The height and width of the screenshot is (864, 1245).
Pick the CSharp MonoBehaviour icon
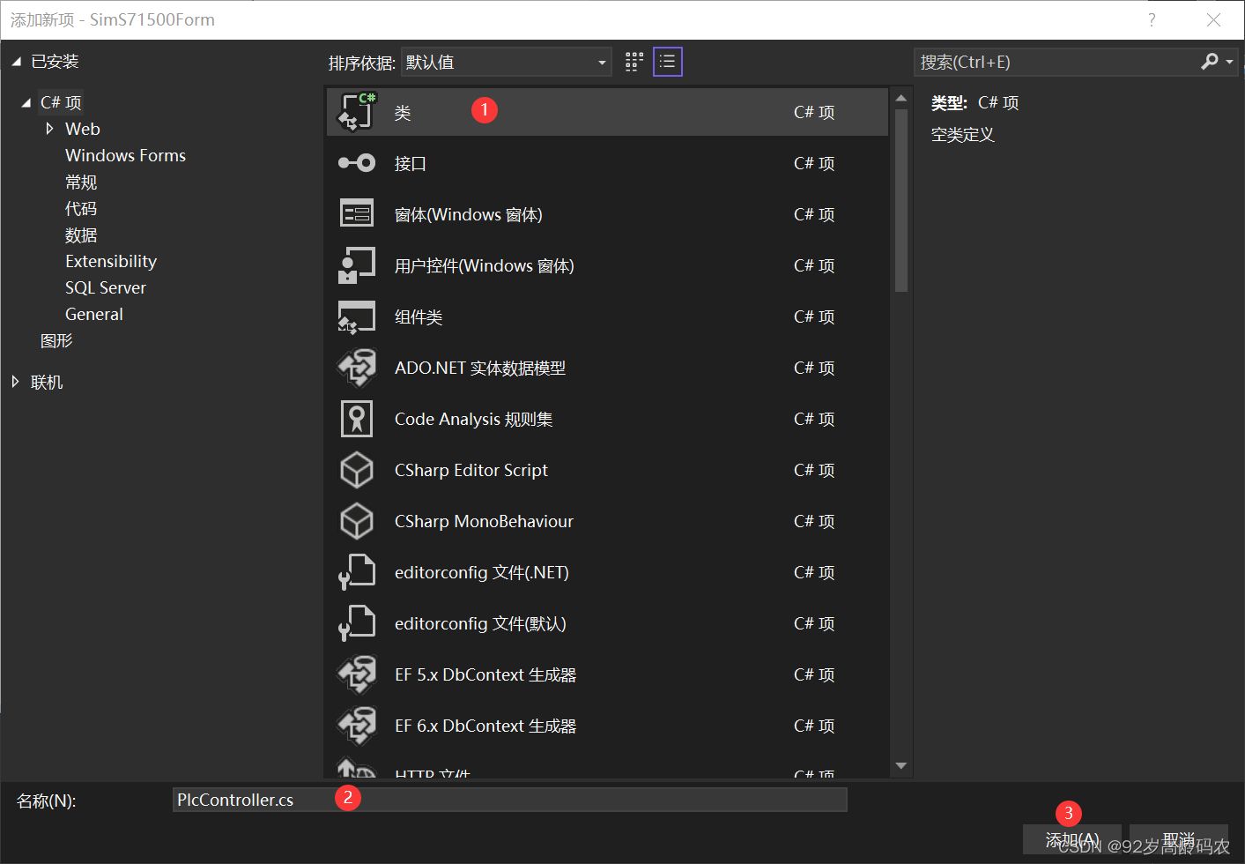(x=357, y=521)
